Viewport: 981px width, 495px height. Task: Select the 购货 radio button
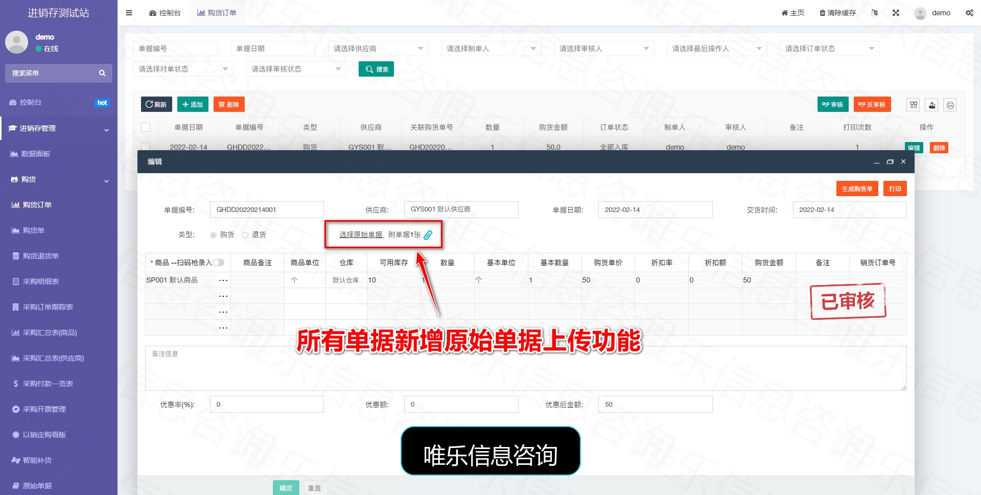(213, 235)
